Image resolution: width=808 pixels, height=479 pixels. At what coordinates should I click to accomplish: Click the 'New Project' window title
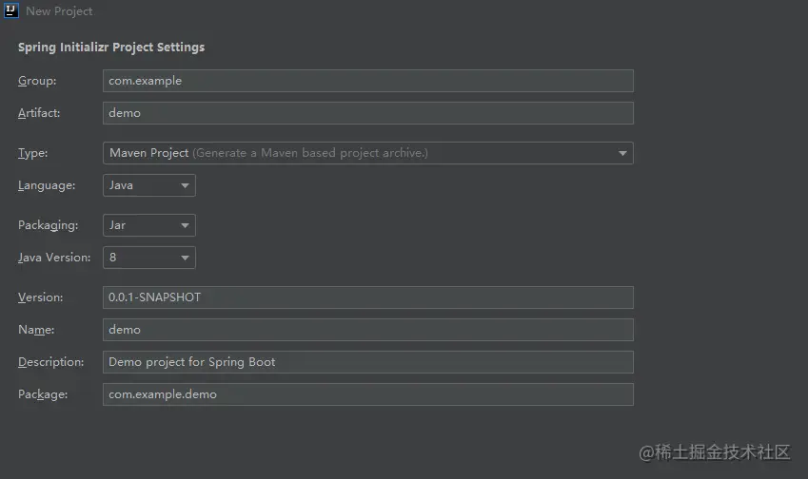pos(59,10)
